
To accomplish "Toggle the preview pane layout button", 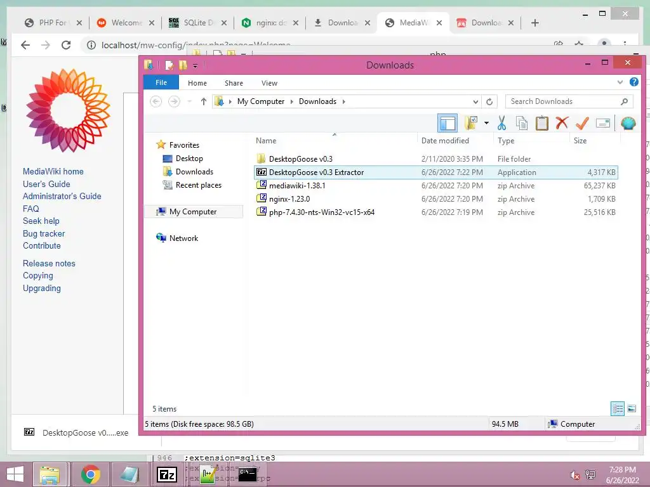I will pos(448,123).
